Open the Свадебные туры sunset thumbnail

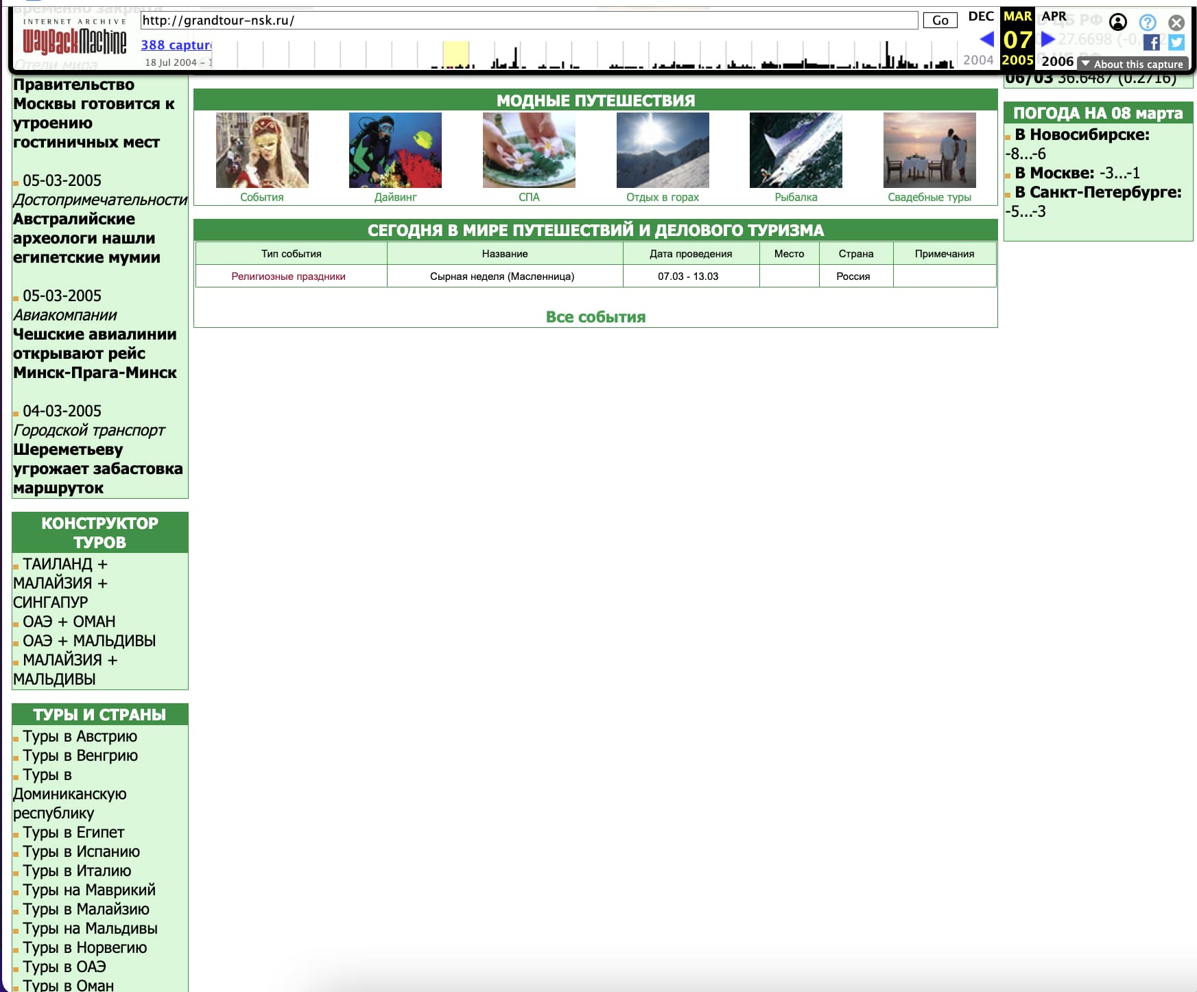pos(929,150)
